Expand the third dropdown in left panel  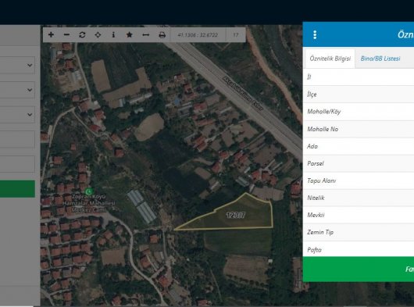point(17,114)
